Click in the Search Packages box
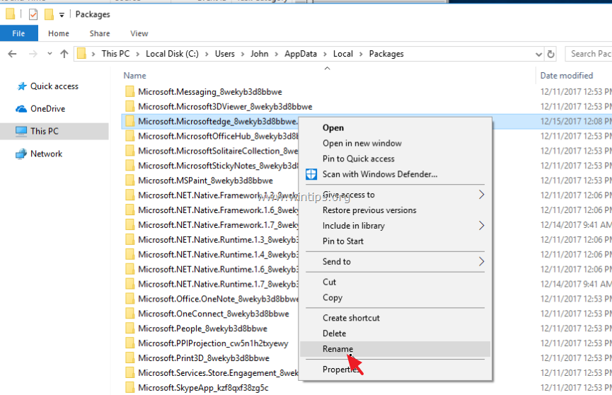 pos(589,54)
